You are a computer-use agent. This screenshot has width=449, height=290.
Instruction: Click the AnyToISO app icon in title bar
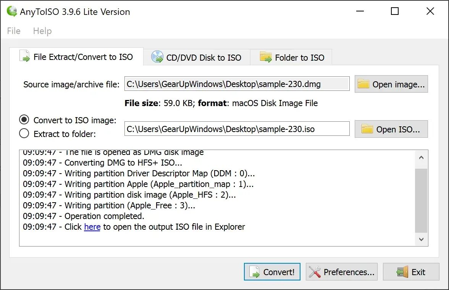click(x=12, y=11)
